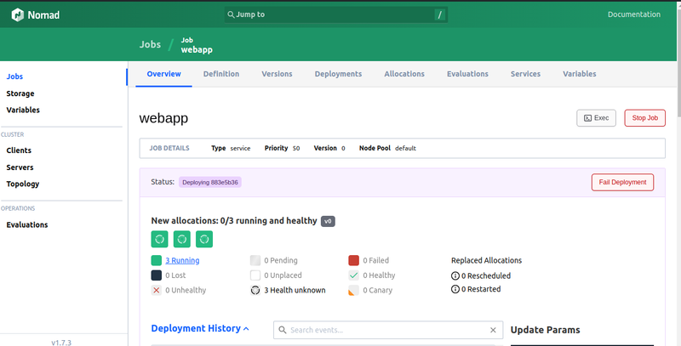The height and width of the screenshot is (346, 681).
Task: Select Jobs in the sidebar
Action: pos(14,77)
